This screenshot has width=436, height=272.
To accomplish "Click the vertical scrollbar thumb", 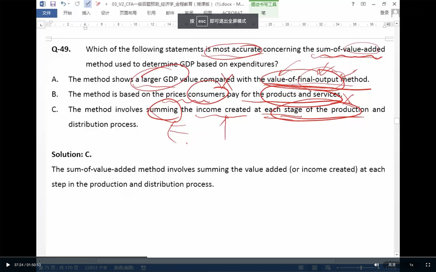I will click(397, 121).
